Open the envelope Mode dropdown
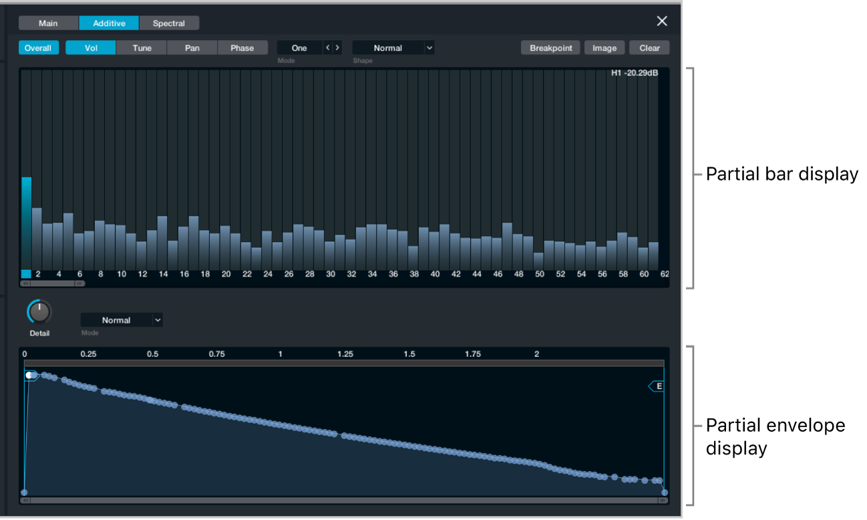 (122, 319)
